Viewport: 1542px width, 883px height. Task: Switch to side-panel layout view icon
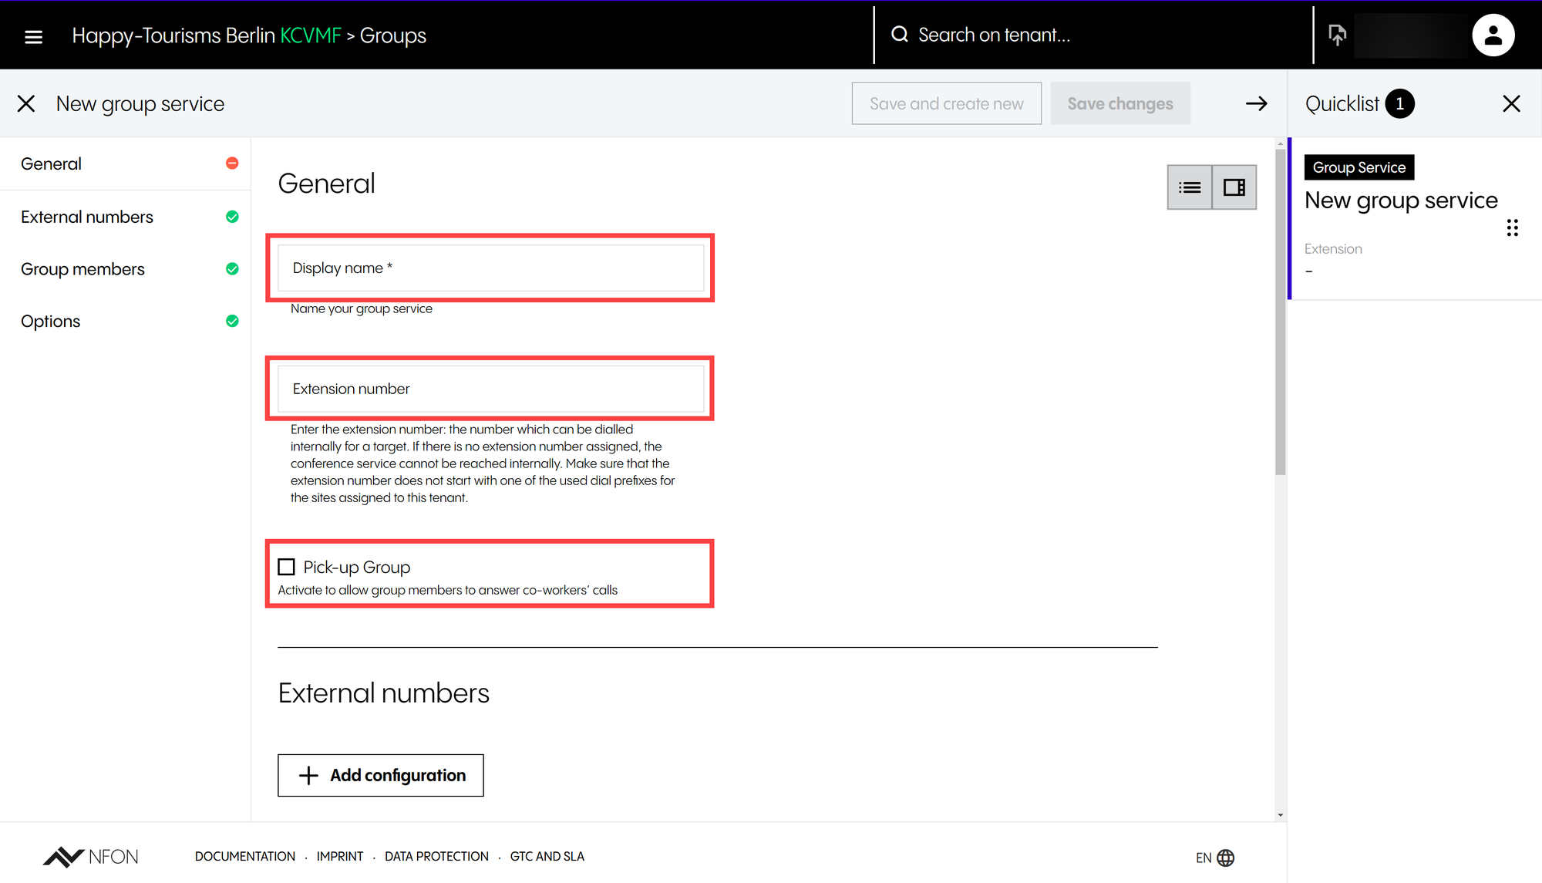coord(1234,187)
